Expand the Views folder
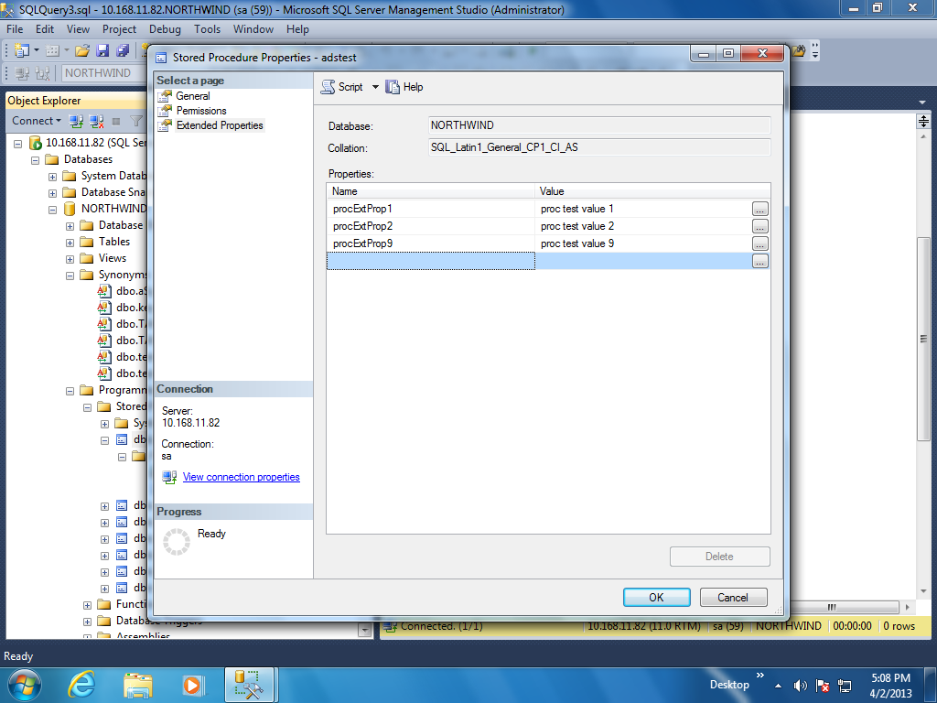 tap(70, 259)
